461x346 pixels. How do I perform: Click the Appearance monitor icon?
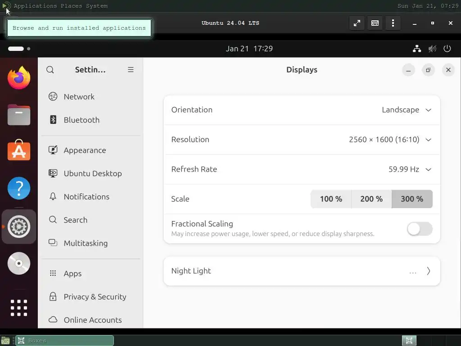(x=53, y=150)
